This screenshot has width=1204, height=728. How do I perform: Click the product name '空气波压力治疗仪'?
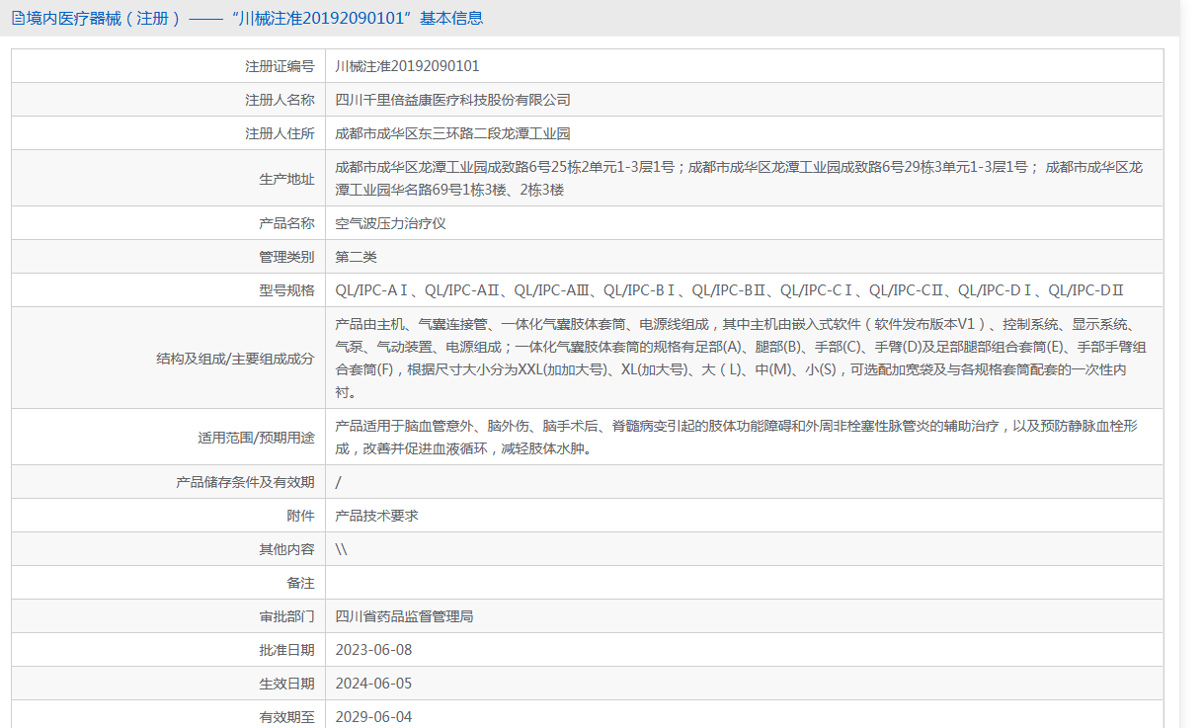coord(391,223)
